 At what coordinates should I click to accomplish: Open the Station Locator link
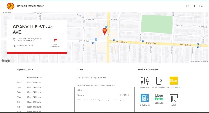click(30, 6)
